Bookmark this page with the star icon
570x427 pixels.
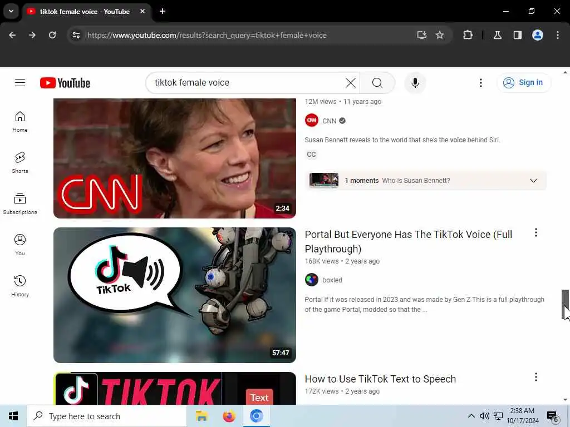click(440, 35)
